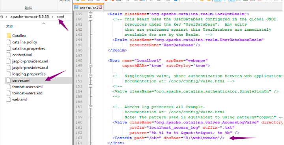Sort files by the 名称 column header

coord(9,27)
